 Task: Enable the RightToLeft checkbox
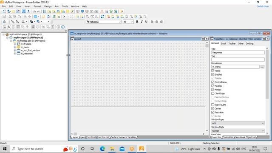click(212, 105)
